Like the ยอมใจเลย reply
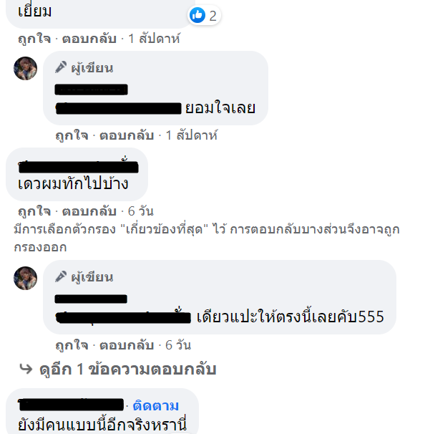The image size is (425, 434). coord(72,135)
